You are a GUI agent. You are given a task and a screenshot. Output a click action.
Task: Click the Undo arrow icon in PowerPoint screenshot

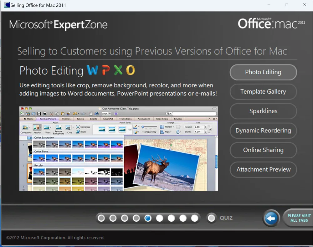point(75,114)
